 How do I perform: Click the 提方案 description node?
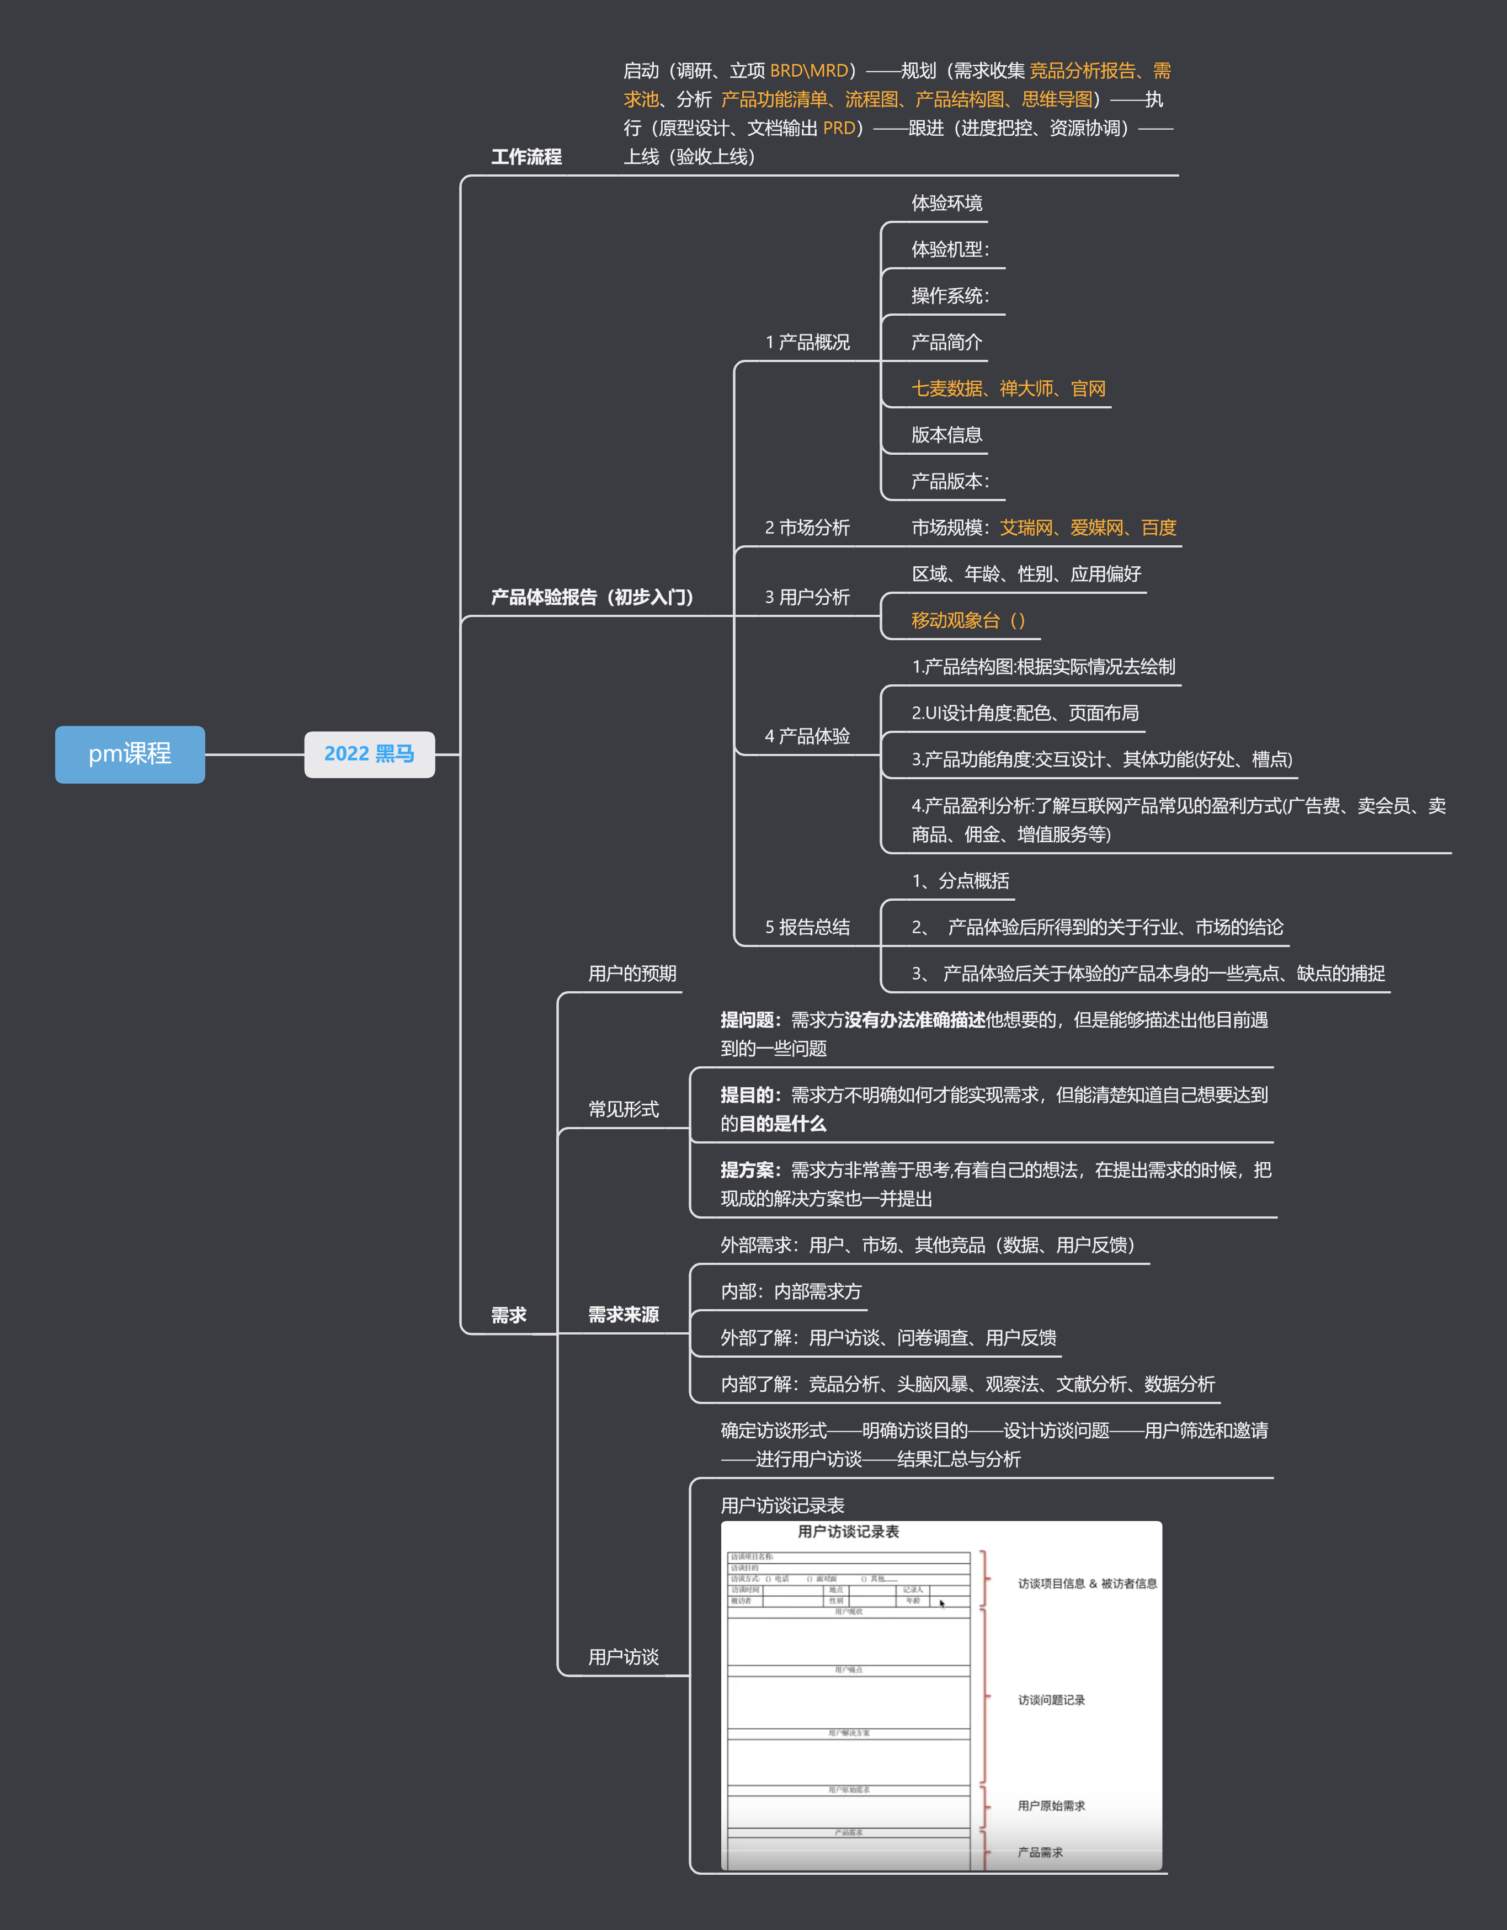[997, 1183]
